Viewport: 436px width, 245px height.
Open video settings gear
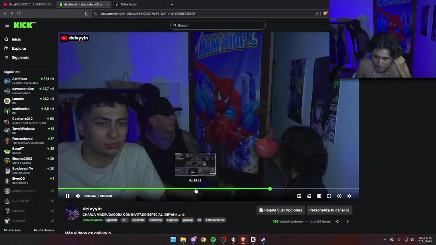point(349,196)
